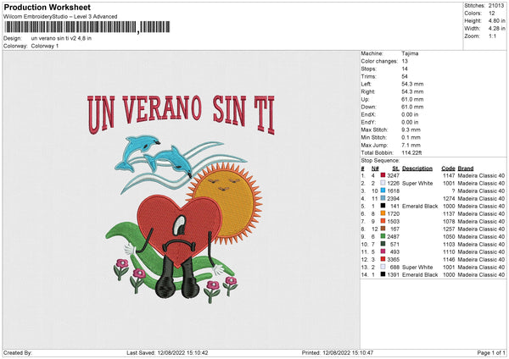Viewport: 509px width, 359px height.
Task: Click the Machine value "Tajima"
Action: click(x=410, y=53)
